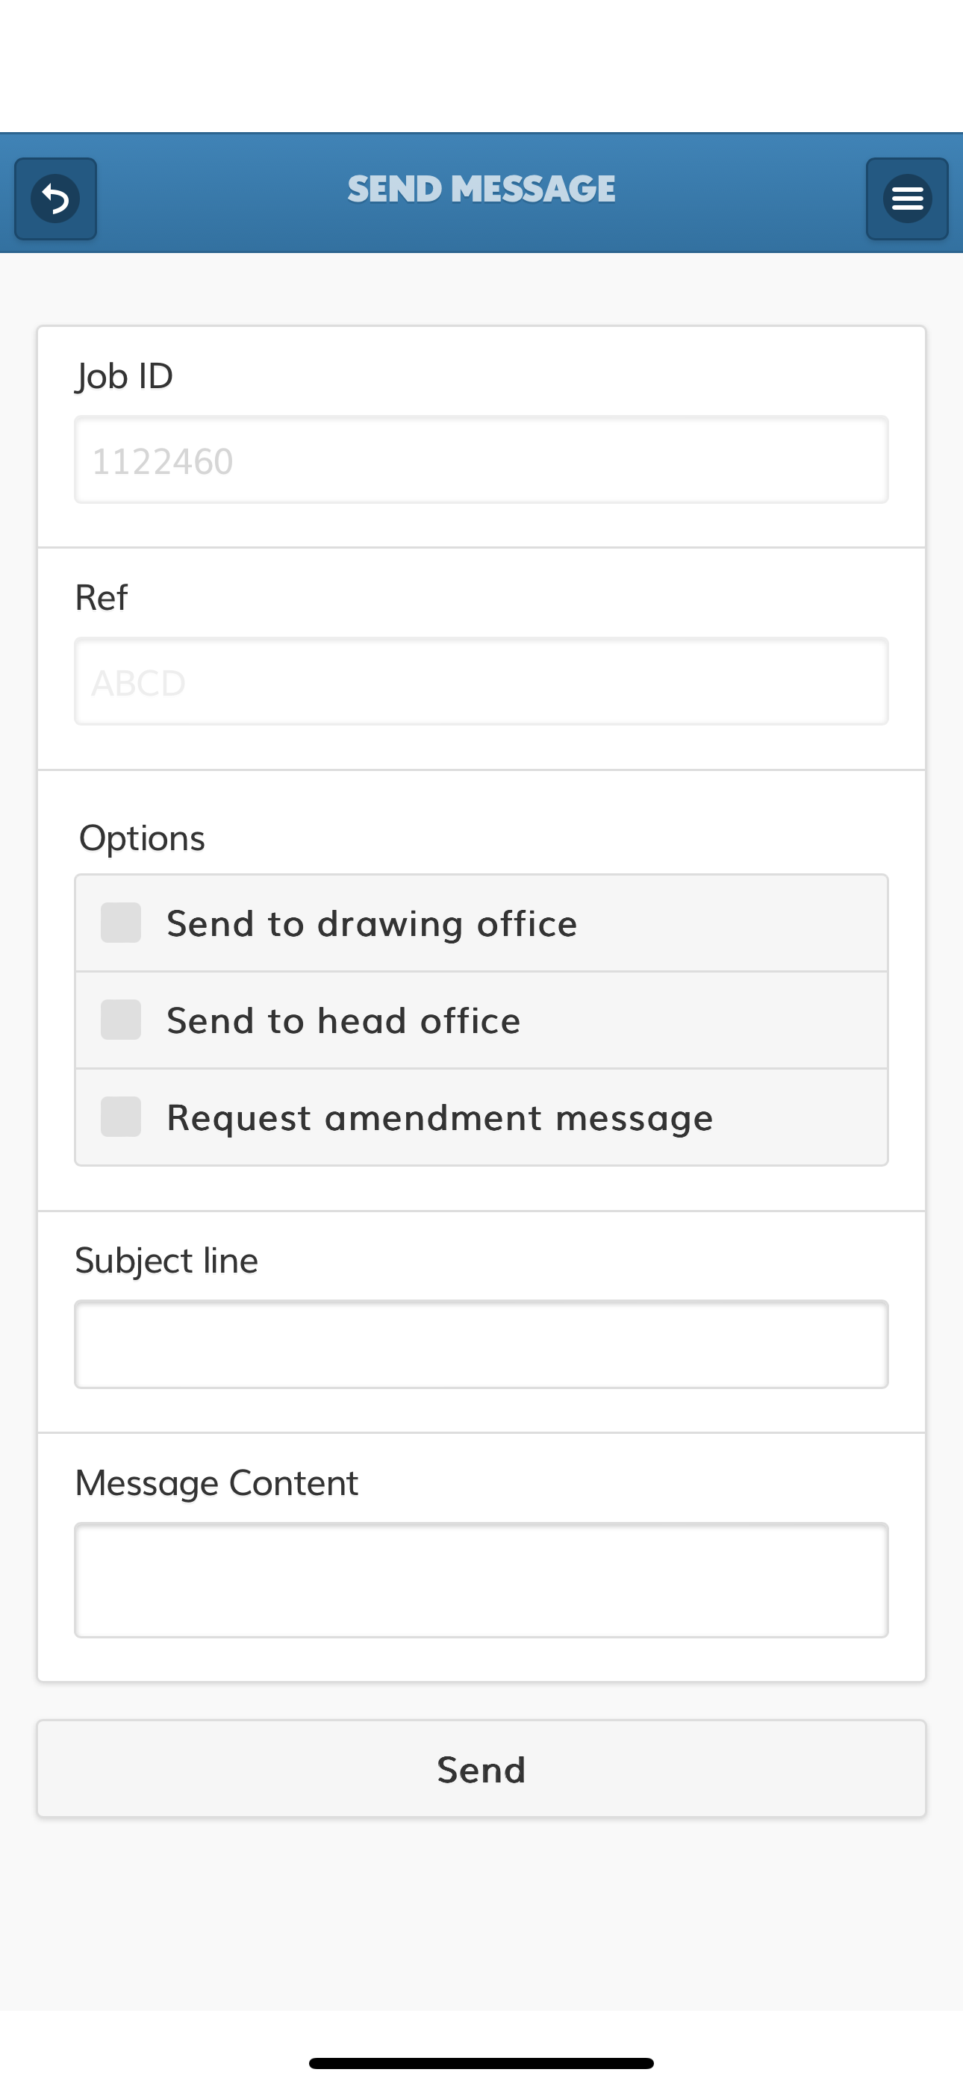Tap the SEND MESSAGE header title
This screenshot has height=2087, width=963.
point(481,190)
